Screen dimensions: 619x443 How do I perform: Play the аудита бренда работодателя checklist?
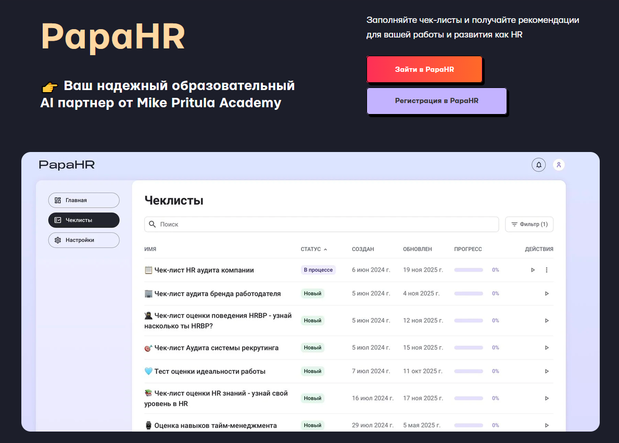pyautogui.click(x=547, y=294)
